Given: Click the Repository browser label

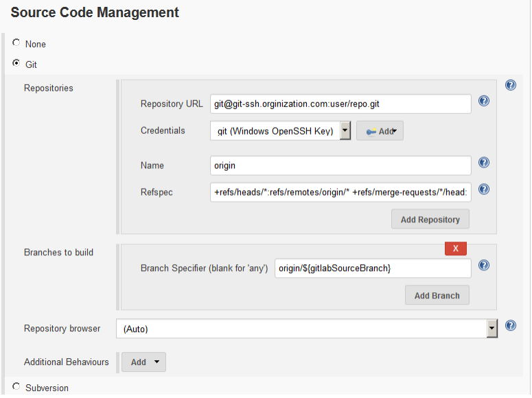Looking at the screenshot, I should [62, 329].
